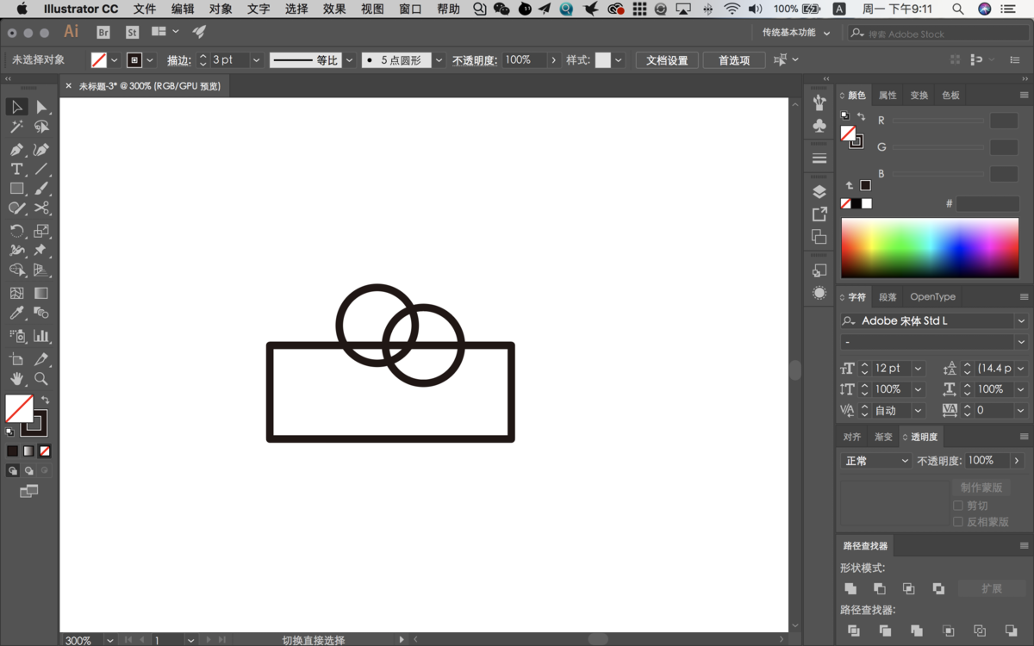
Task: Open the 传统基本功能 workspace dropdown
Action: pyautogui.click(x=796, y=33)
